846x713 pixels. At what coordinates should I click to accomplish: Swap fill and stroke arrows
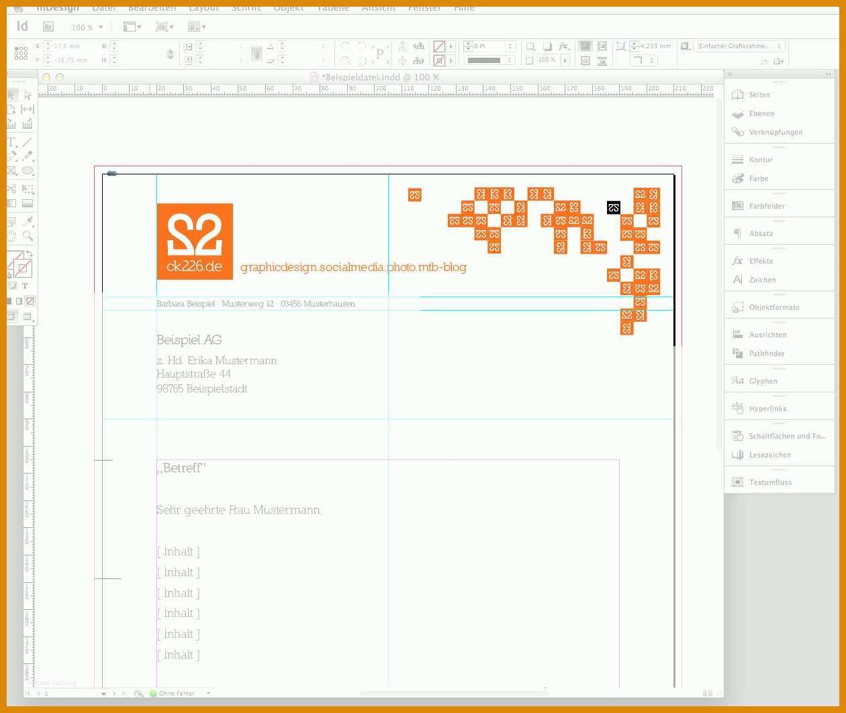30,254
